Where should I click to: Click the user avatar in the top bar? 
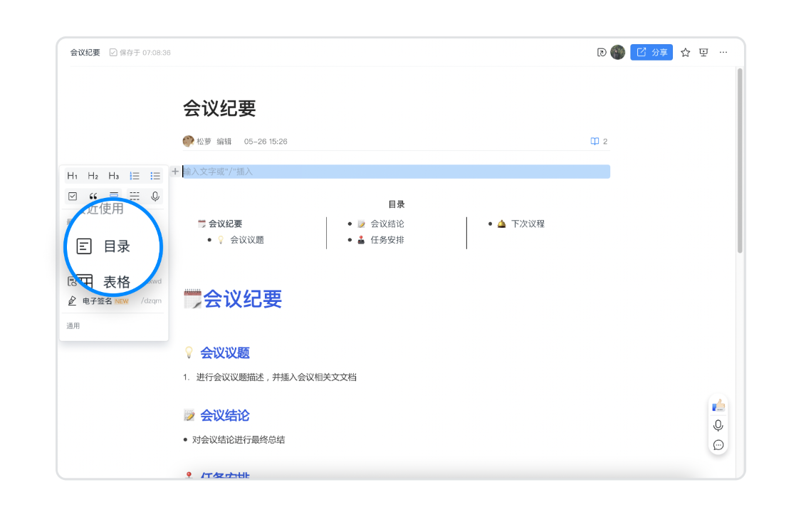[x=617, y=52]
